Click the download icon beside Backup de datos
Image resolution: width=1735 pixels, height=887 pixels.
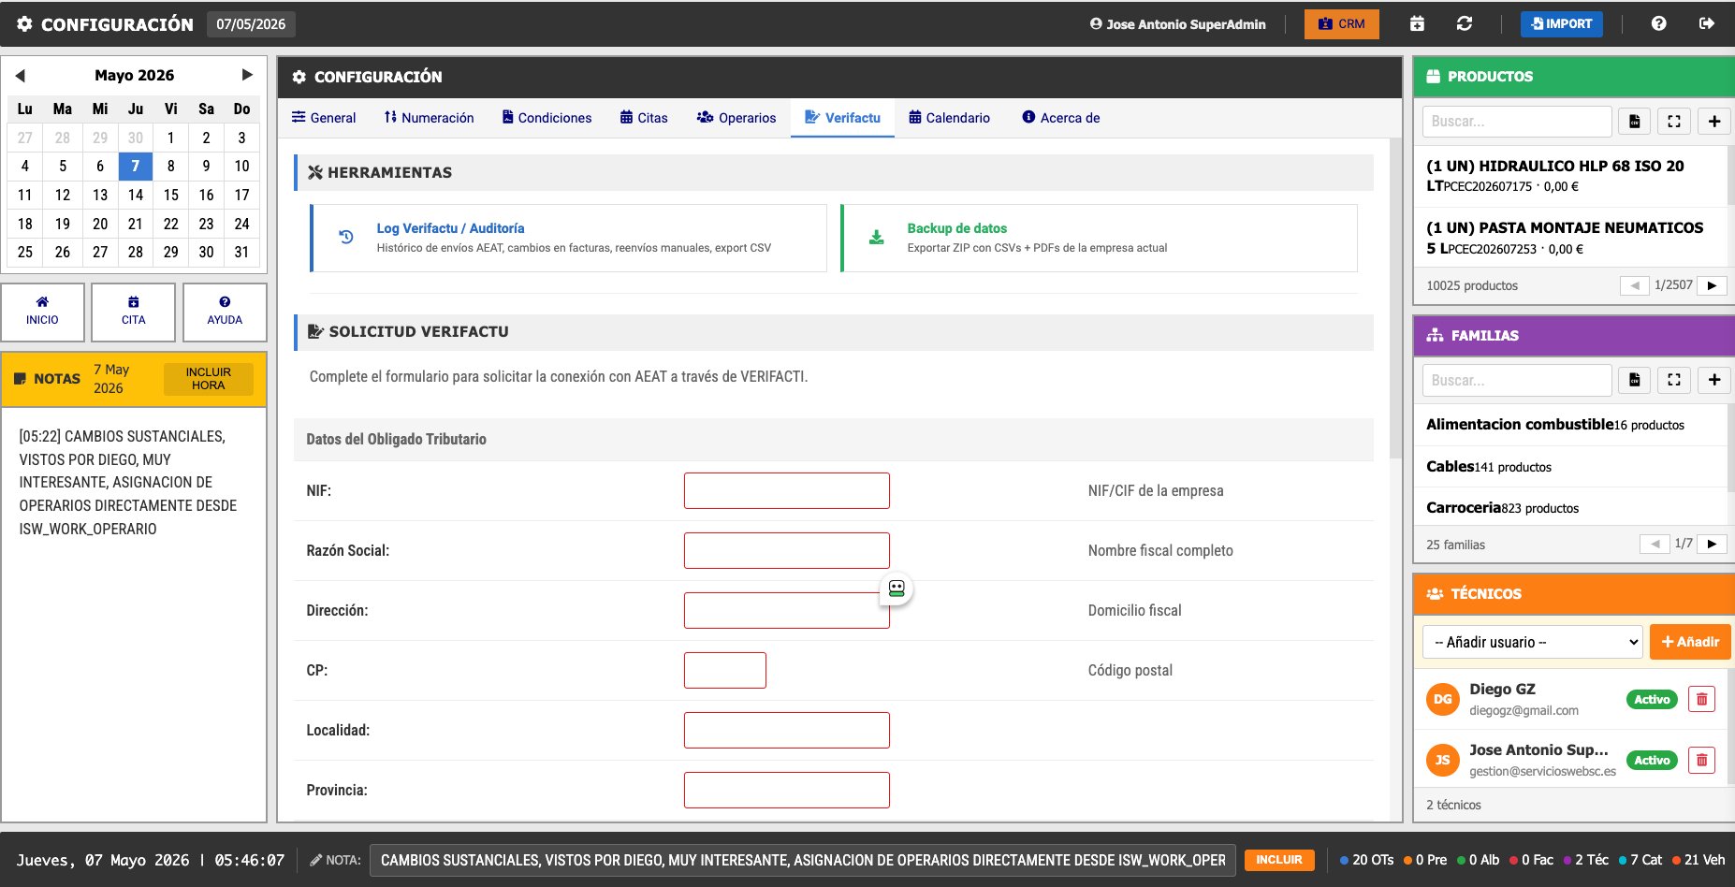[x=876, y=238]
